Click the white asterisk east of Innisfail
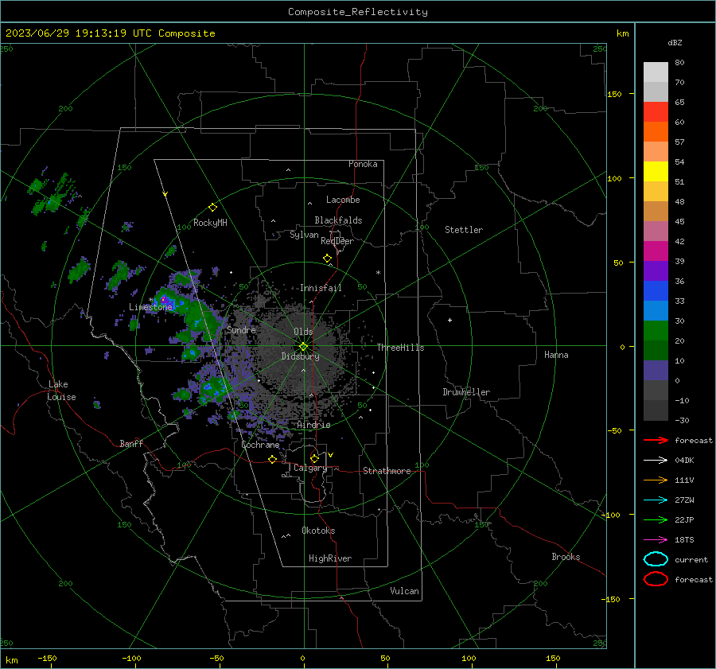The width and height of the screenshot is (716, 669). (378, 273)
